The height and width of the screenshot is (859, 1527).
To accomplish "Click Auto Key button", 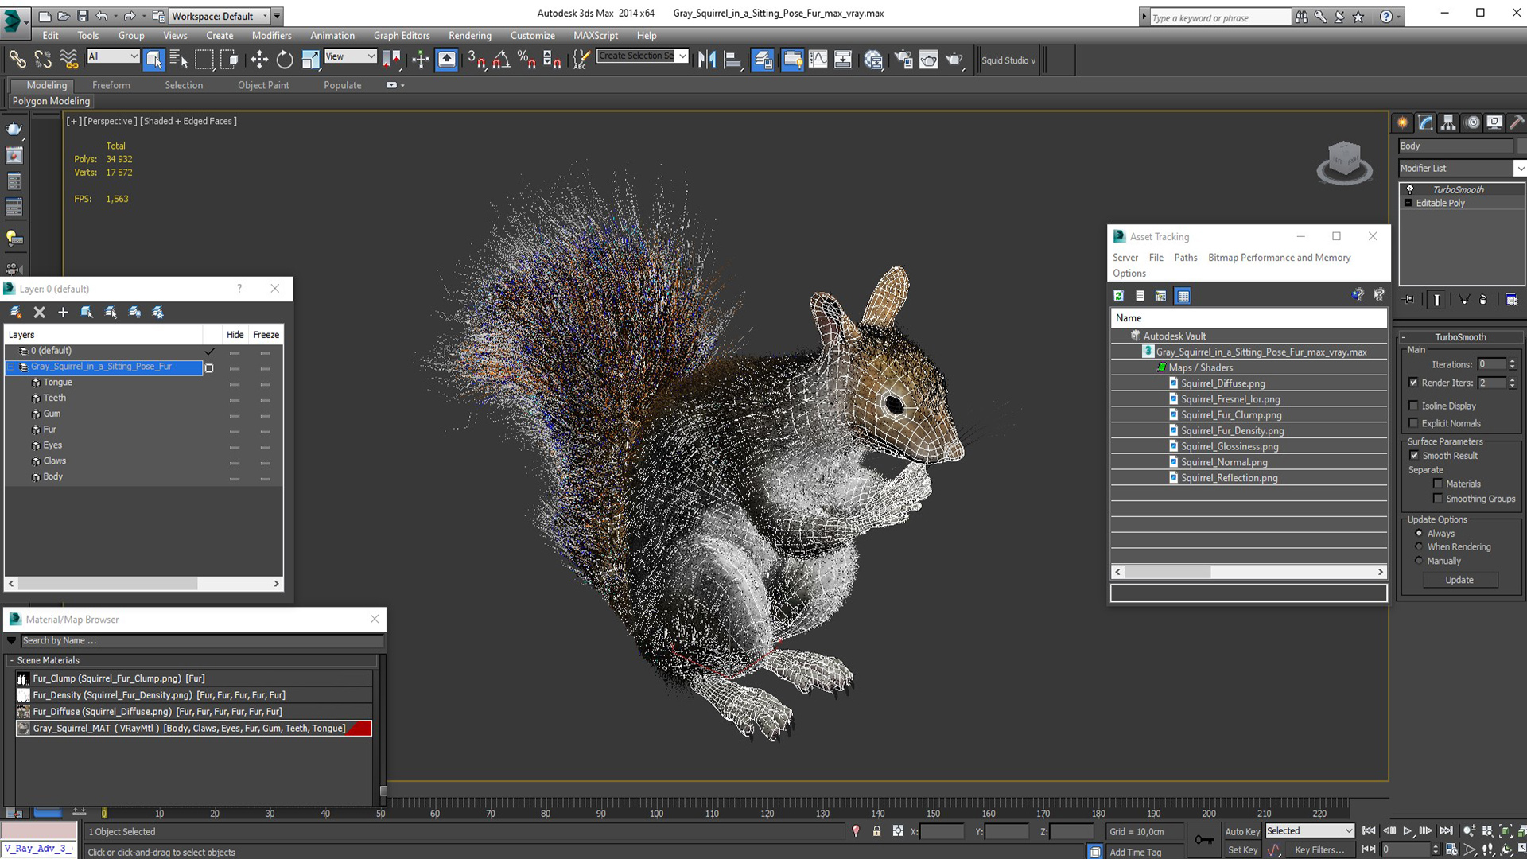I will pos(1241,832).
